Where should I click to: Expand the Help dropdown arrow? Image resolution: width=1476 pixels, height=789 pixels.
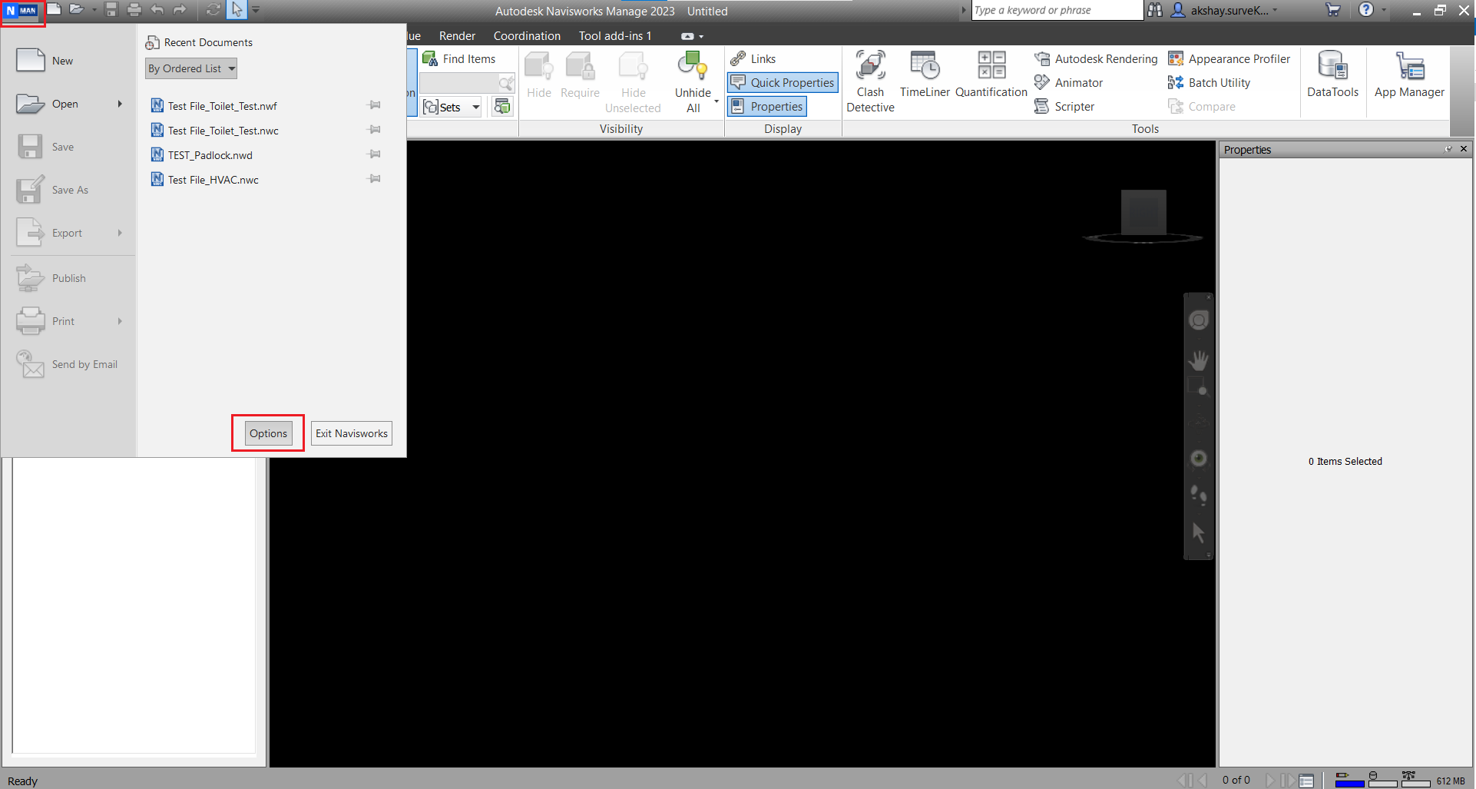(1384, 10)
